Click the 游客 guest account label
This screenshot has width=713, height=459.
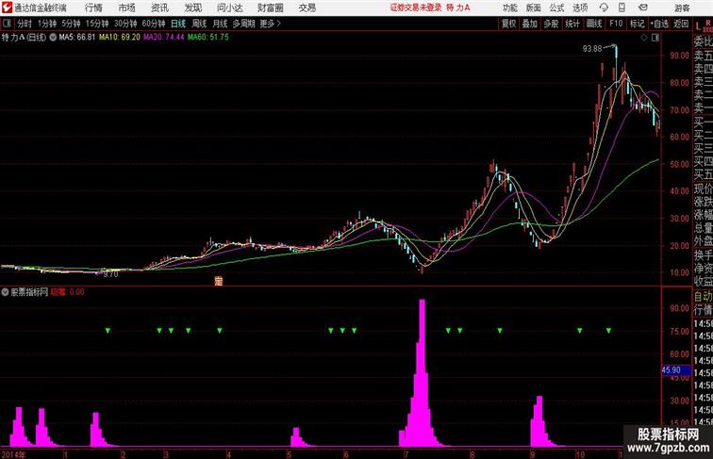pos(682,8)
